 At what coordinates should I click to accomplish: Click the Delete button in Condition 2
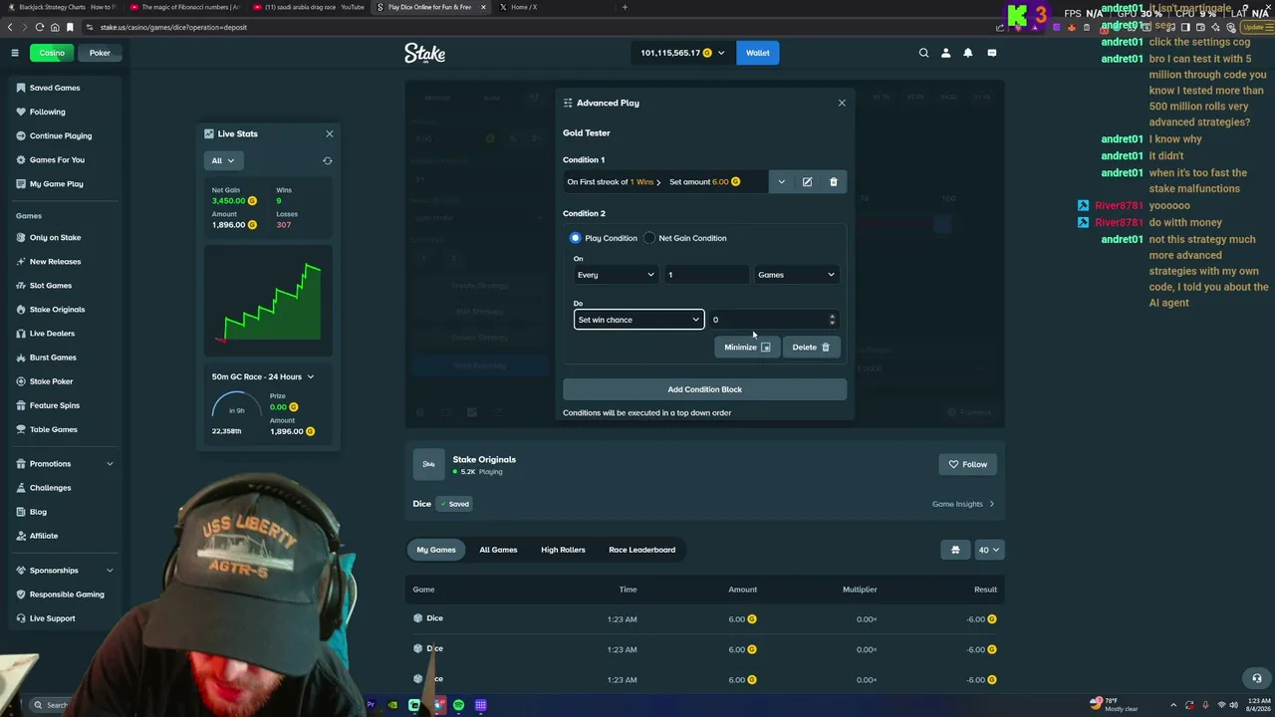tap(811, 348)
